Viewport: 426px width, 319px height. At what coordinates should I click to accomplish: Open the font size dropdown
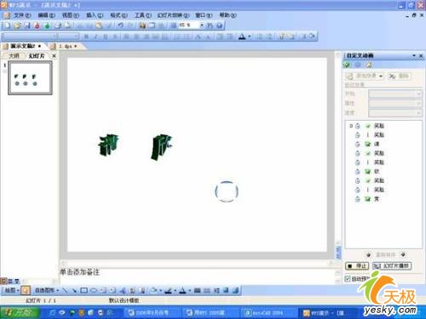coord(76,37)
